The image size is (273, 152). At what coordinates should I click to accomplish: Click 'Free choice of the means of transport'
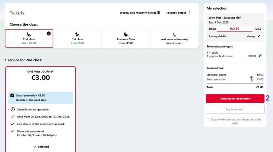pos(41,124)
